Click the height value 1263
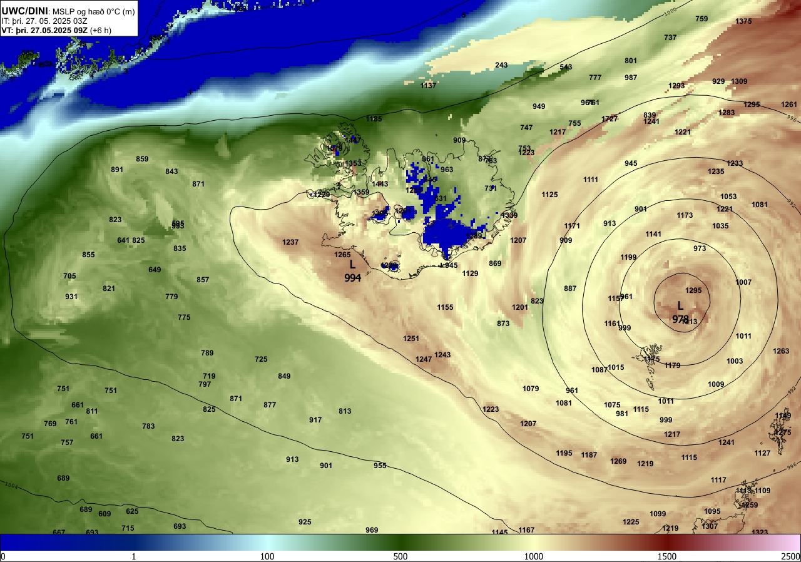 tap(781, 351)
